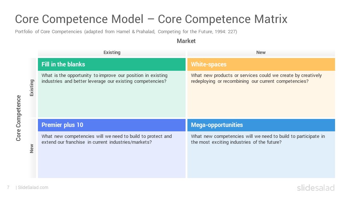The height and width of the screenshot is (197, 350).
Task: Click the vertical Core Competence axis label
Action: pyautogui.click(x=18, y=118)
